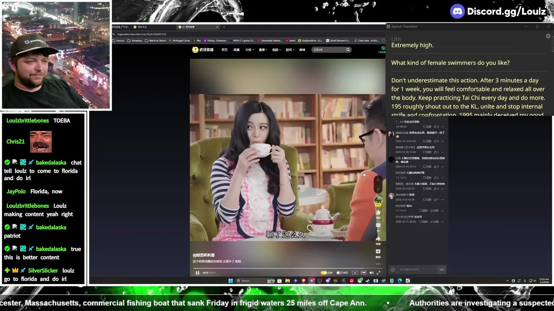Like the comment dated 2025-12-9 22:19
Viewport: 554px width, 311px height.
point(436,189)
